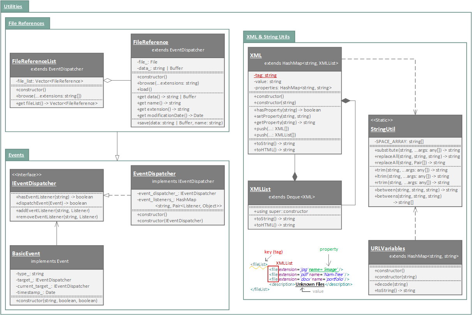The width and height of the screenshot is (472, 315).
Task: Open the Events package tab
Action: [16, 155]
